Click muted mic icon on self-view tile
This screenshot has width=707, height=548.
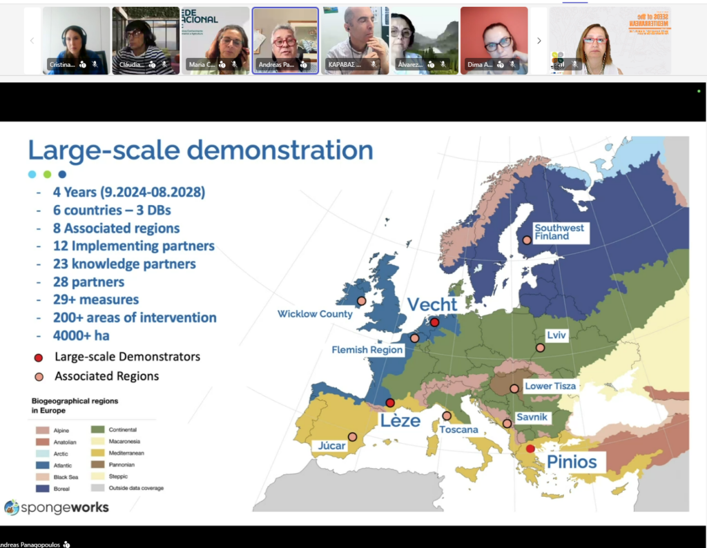tap(575, 64)
